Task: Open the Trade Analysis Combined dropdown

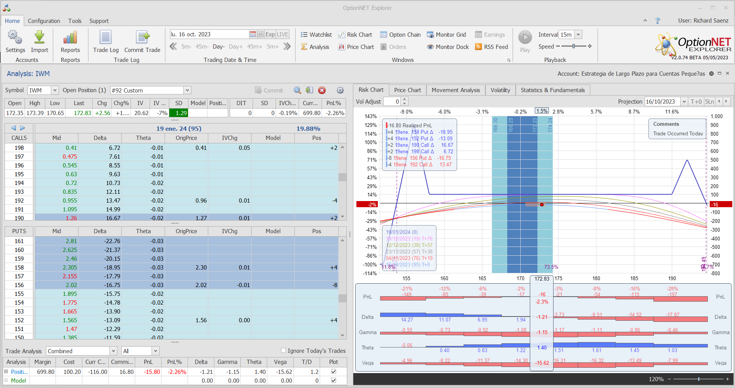Action: tap(113, 351)
